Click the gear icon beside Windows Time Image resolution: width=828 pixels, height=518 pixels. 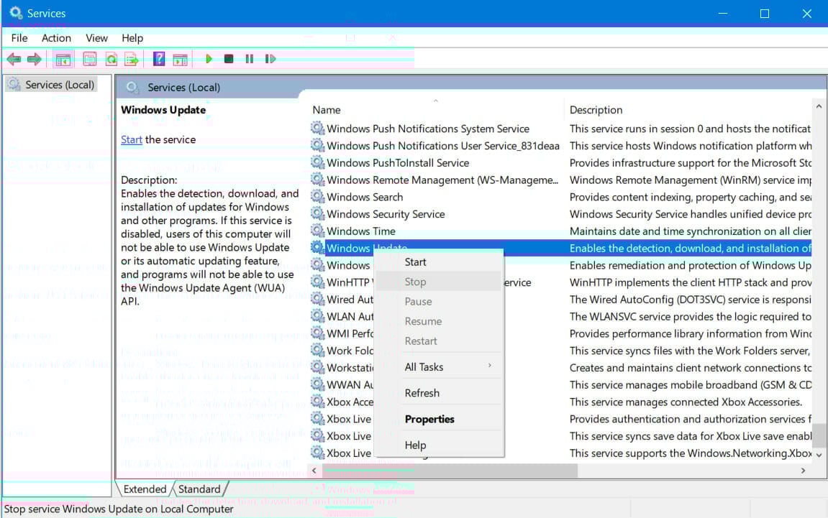317,231
